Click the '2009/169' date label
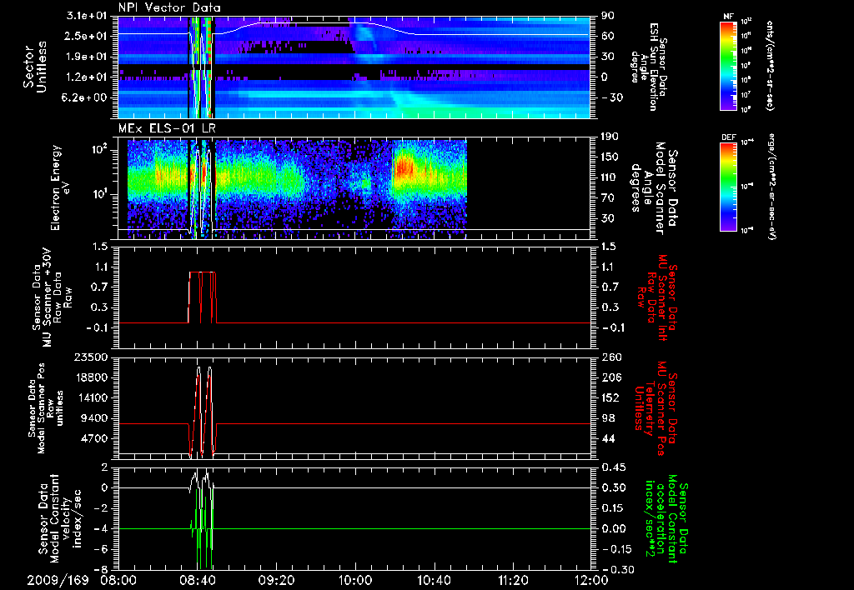 [x=58, y=580]
